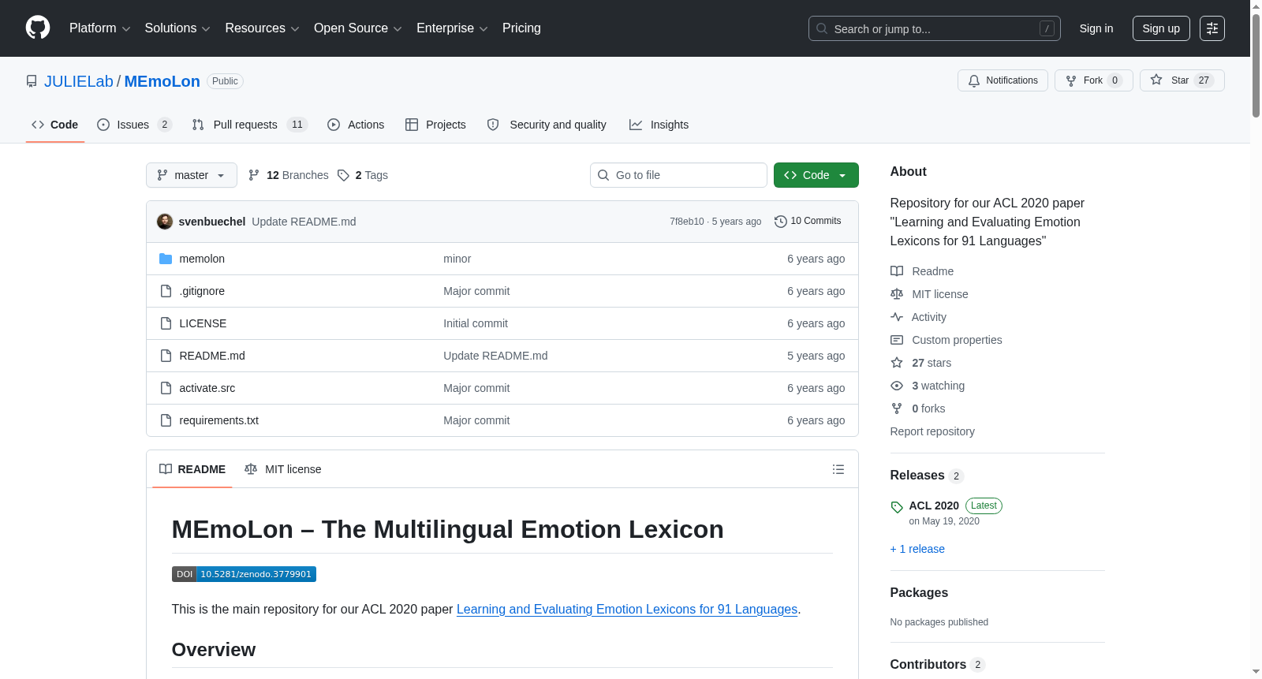1262x679 pixels.
Task: Click the memolon folder icon
Action: (166, 259)
